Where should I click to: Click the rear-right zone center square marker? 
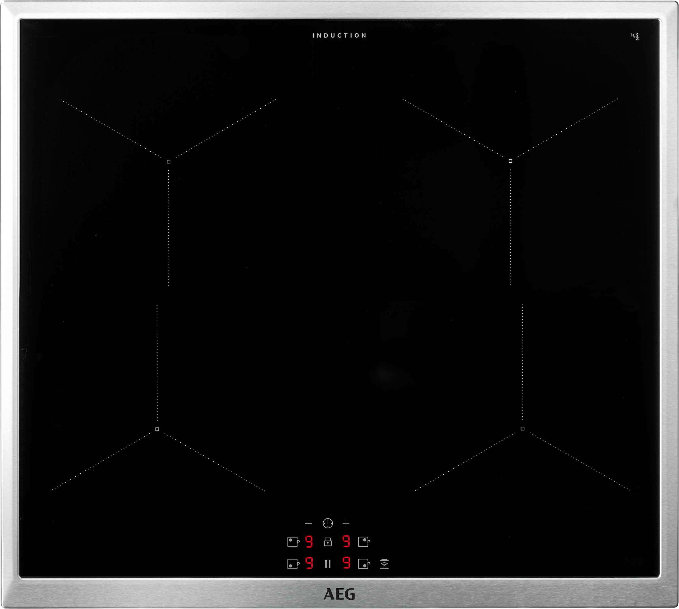(510, 161)
